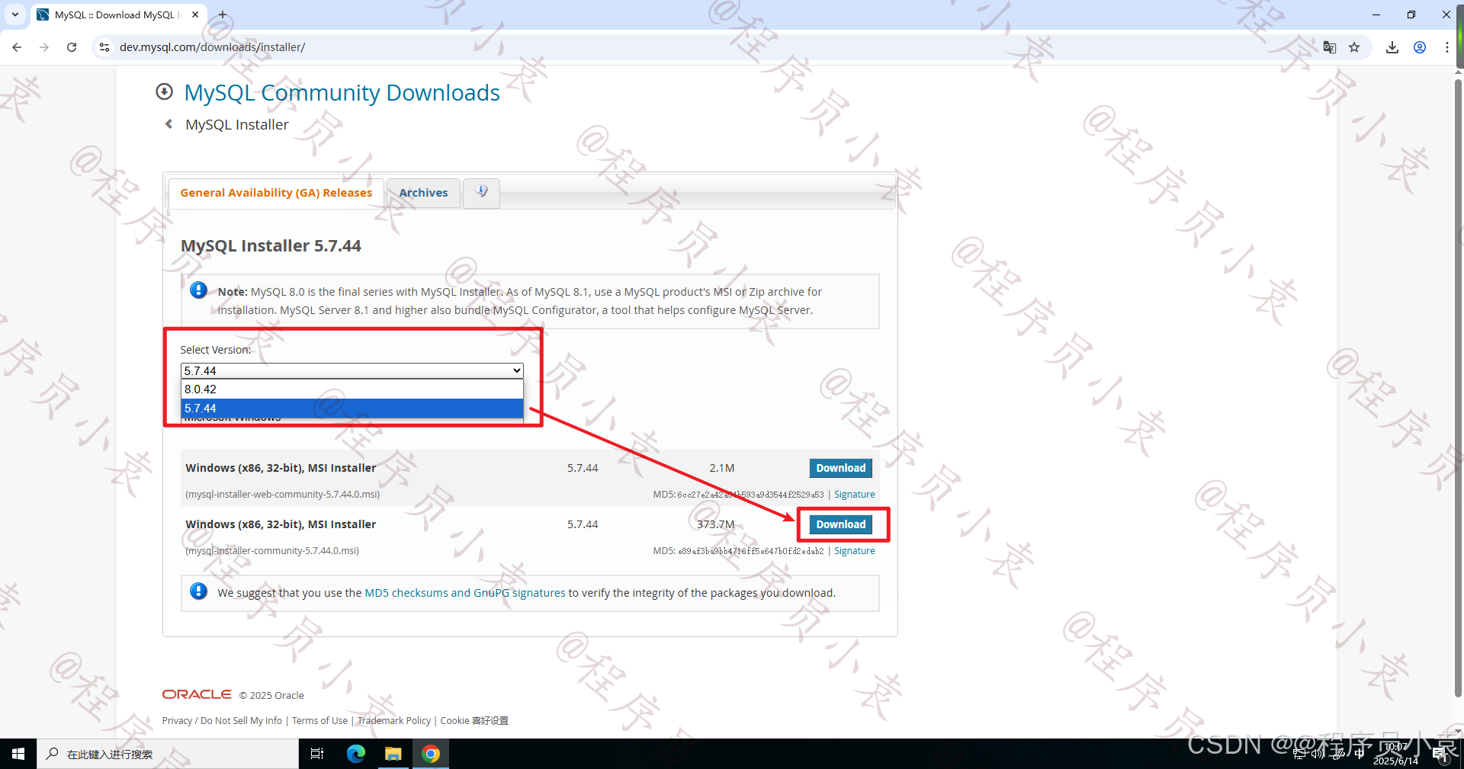Click the blue info icon beside Note
Image resolution: width=1464 pixels, height=769 pixels.
pyautogui.click(x=198, y=290)
